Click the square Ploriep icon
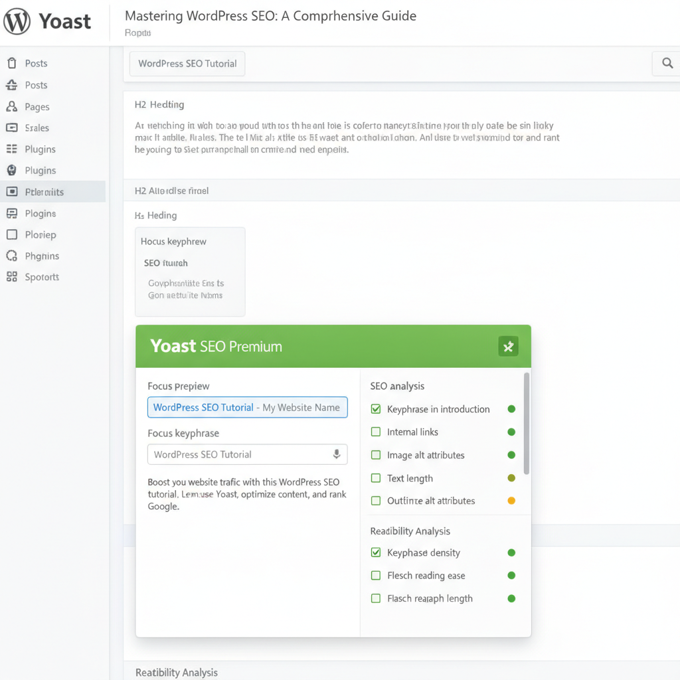 (x=12, y=234)
